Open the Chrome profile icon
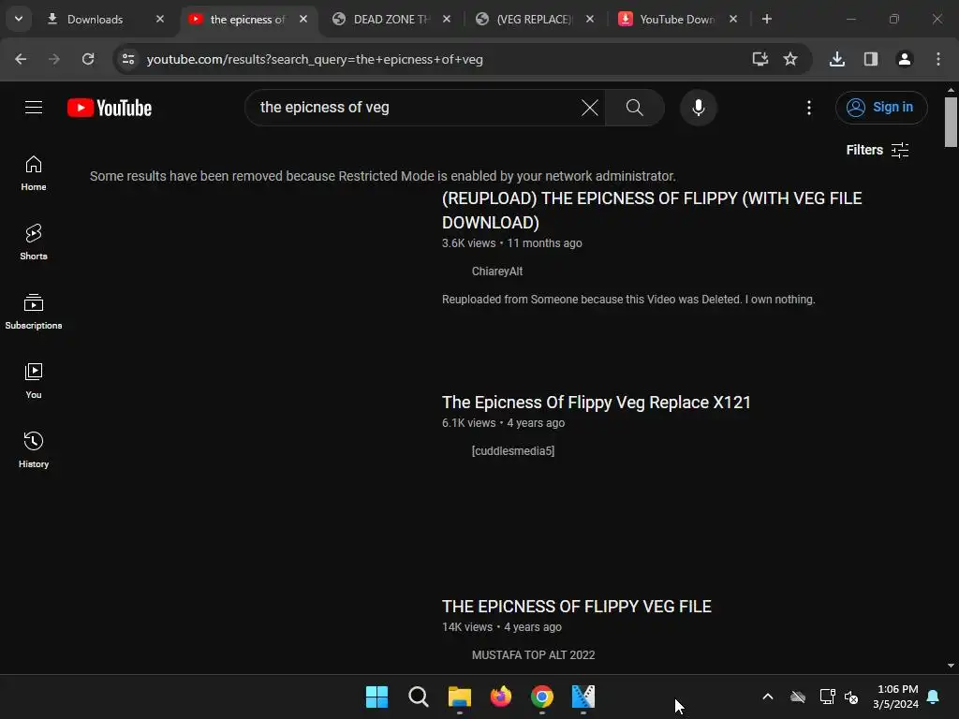Image resolution: width=959 pixels, height=719 pixels. pos(905,59)
